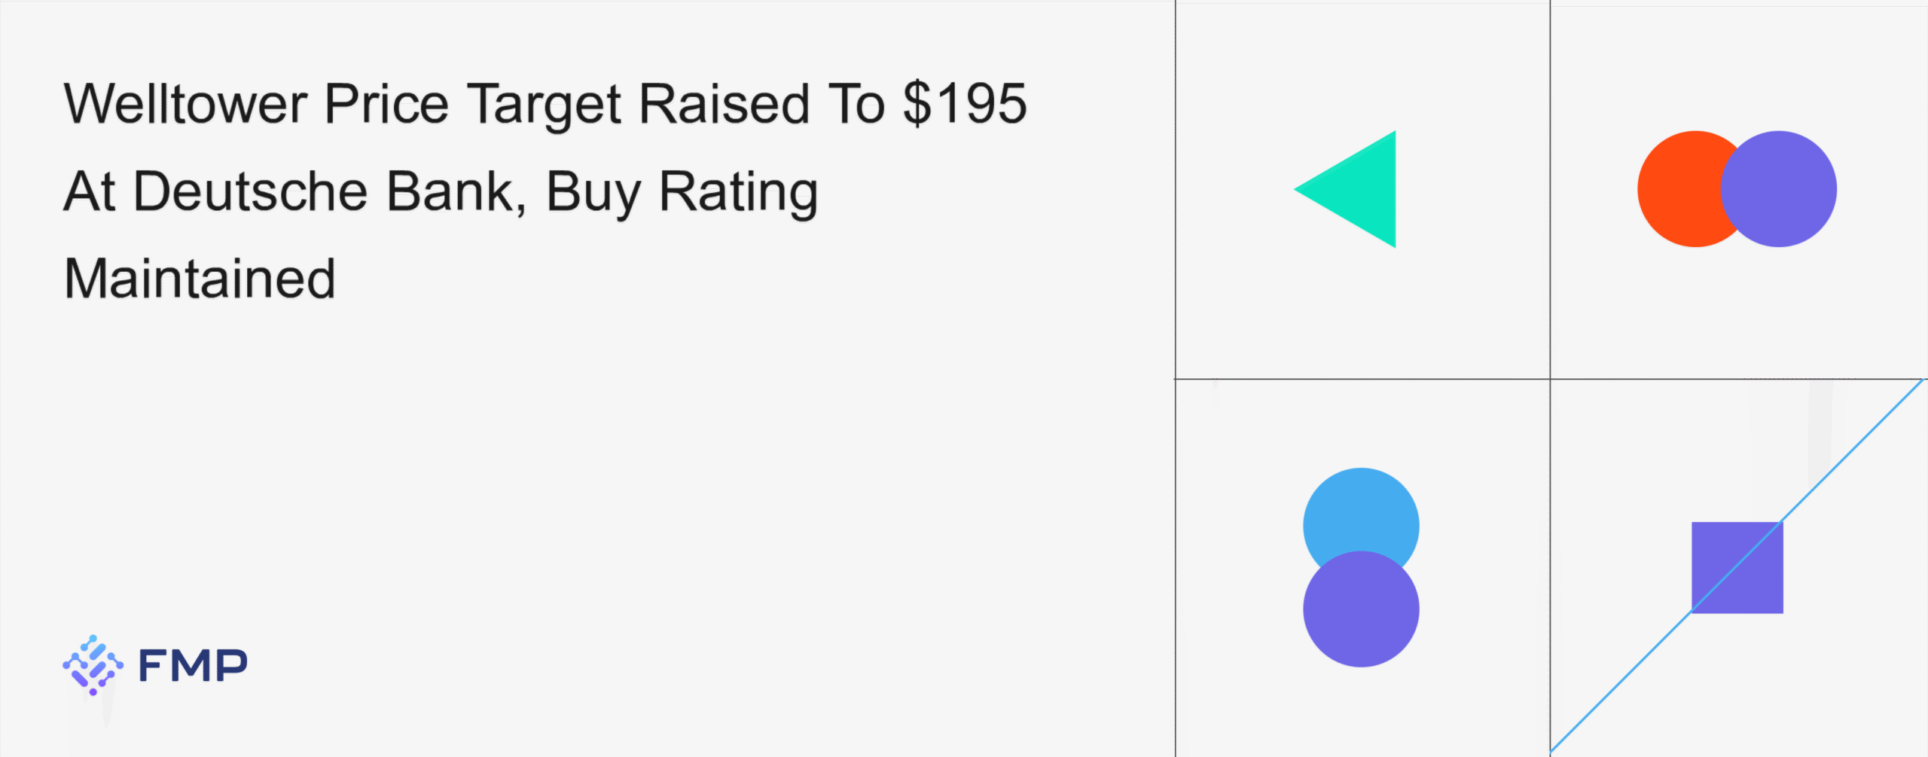Click the word "Maintained"
The height and width of the screenshot is (757, 1928).
click(200, 279)
